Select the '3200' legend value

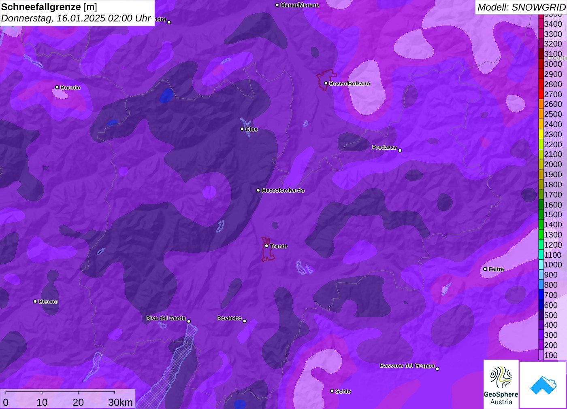click(553, 44)
